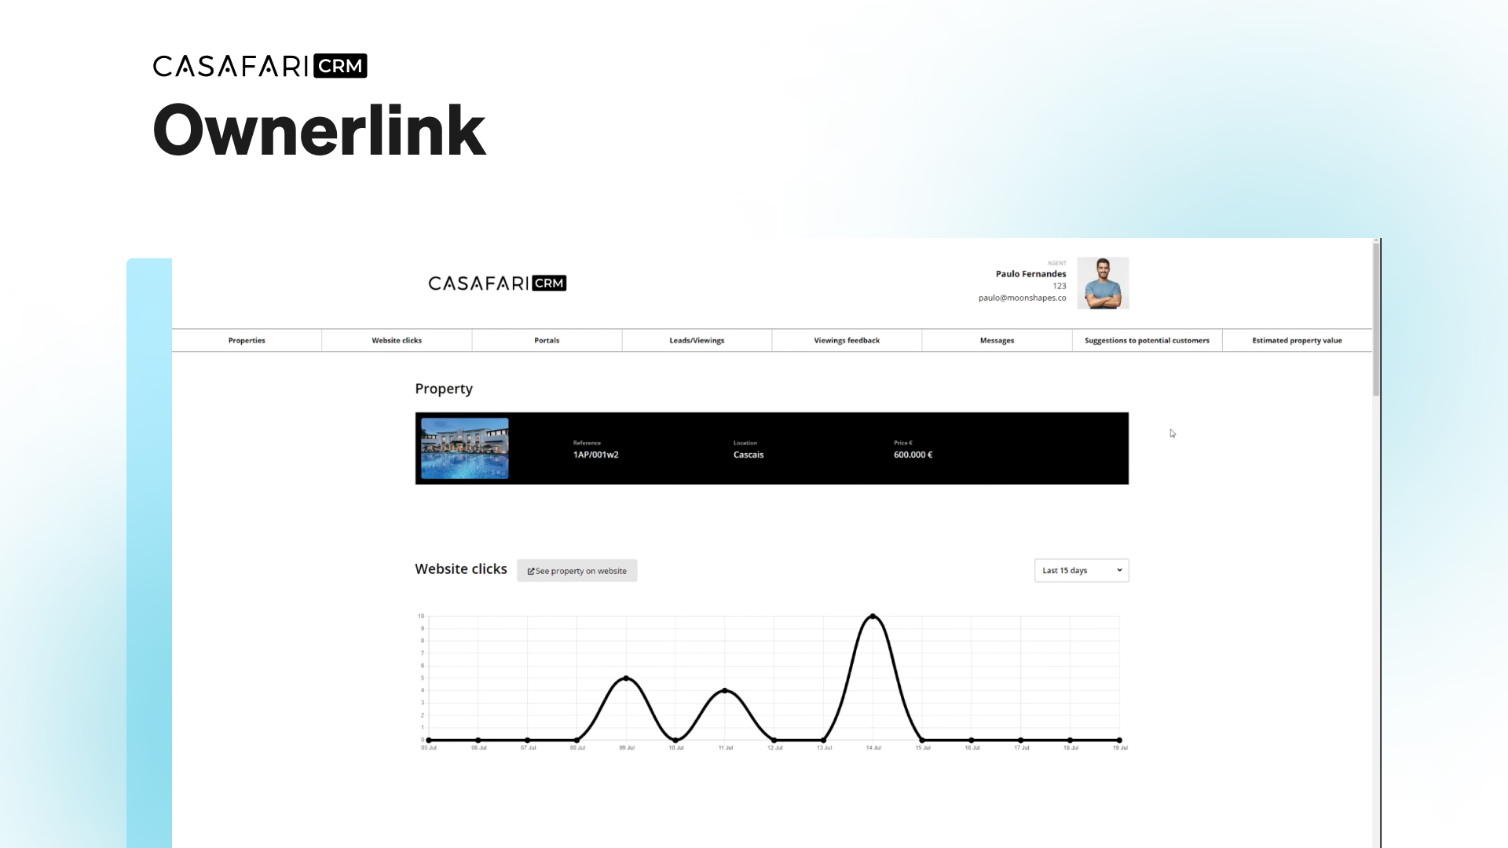
Task: Click the Properties tab in navigation
Action: point(247,340)
